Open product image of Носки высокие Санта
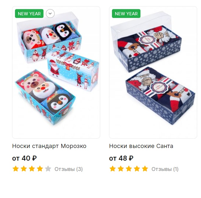 153,72
